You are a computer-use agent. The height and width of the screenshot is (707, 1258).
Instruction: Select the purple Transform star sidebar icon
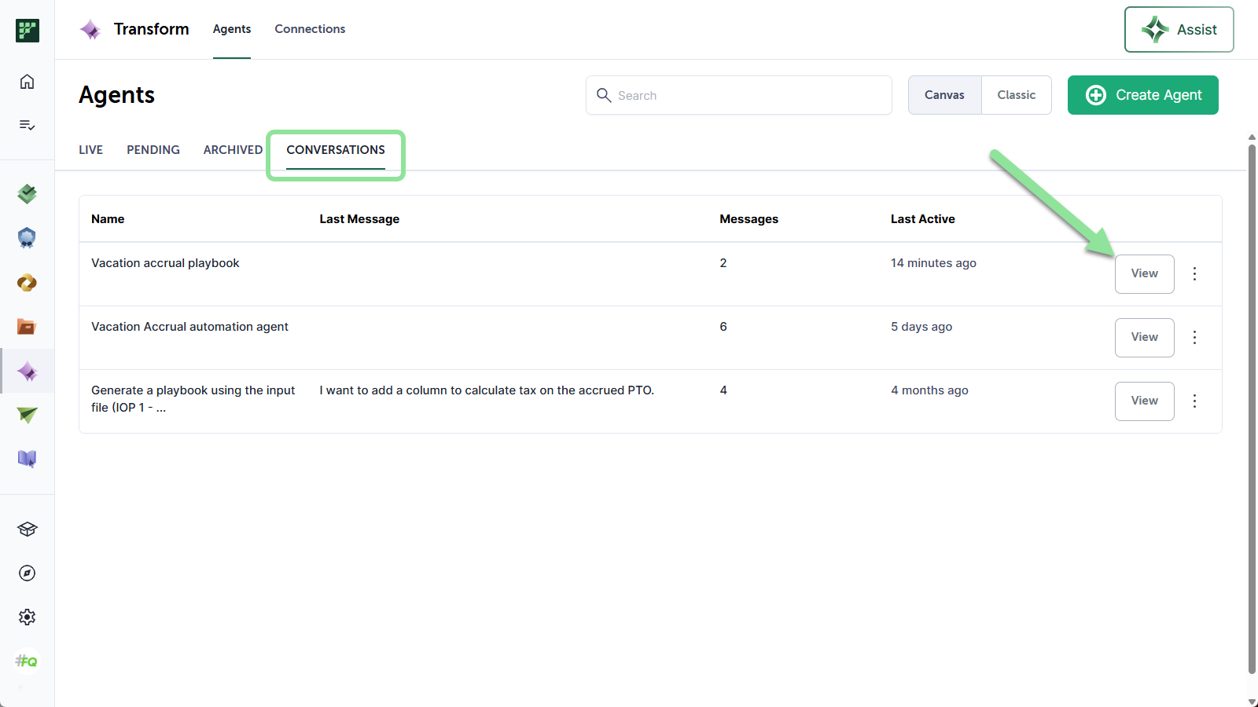[27, 371]
